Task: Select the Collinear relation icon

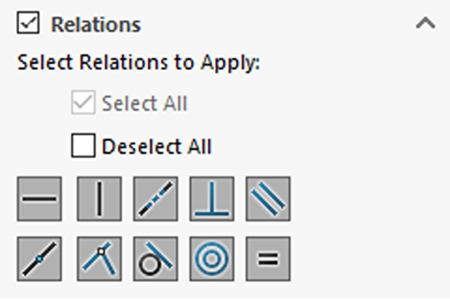Action: [x=156, y=199]
